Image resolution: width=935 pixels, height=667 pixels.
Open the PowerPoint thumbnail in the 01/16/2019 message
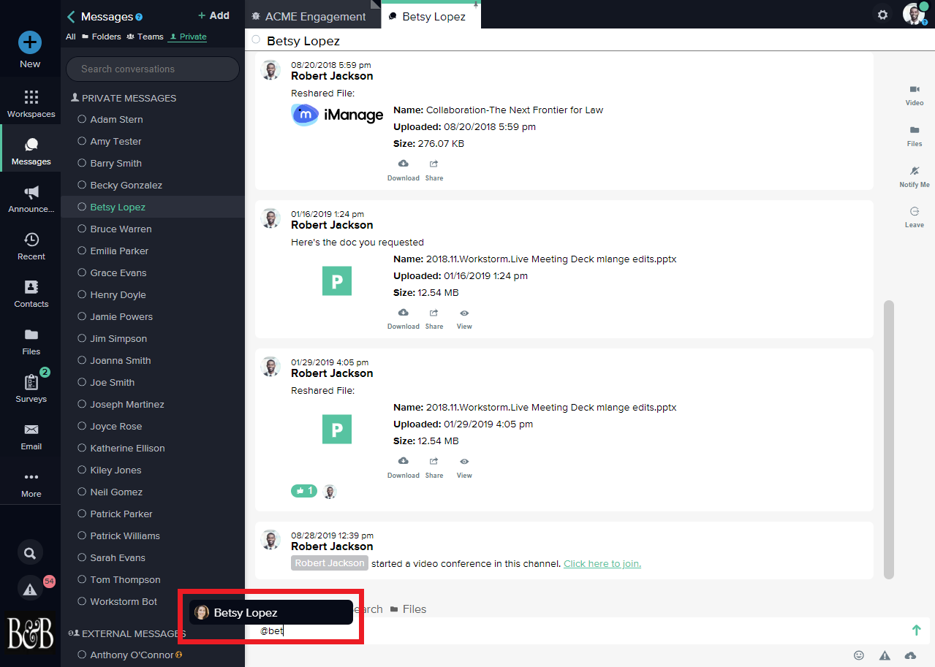click(x=337, y=281)
